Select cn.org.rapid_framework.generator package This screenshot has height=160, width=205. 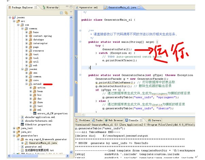click(46, 139)
